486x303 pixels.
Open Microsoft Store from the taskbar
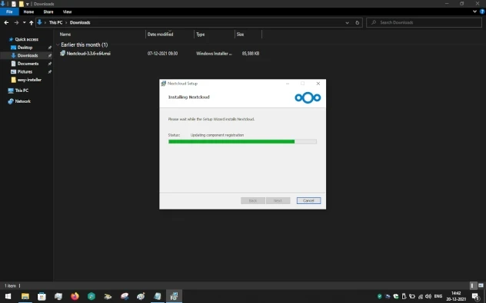pyautogui.click(x=42, y=296)
